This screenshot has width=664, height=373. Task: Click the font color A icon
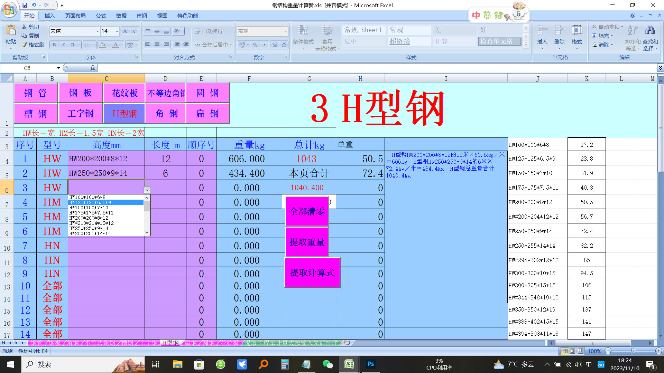tap(116, 45)
